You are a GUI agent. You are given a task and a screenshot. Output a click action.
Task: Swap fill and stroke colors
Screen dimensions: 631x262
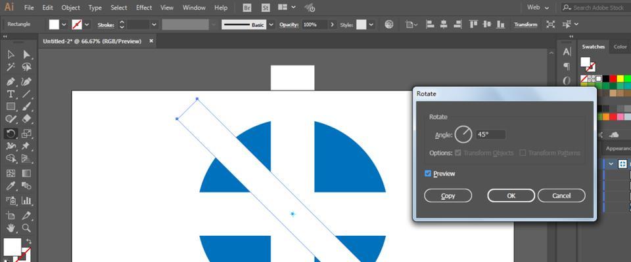(x=28, y=242)
